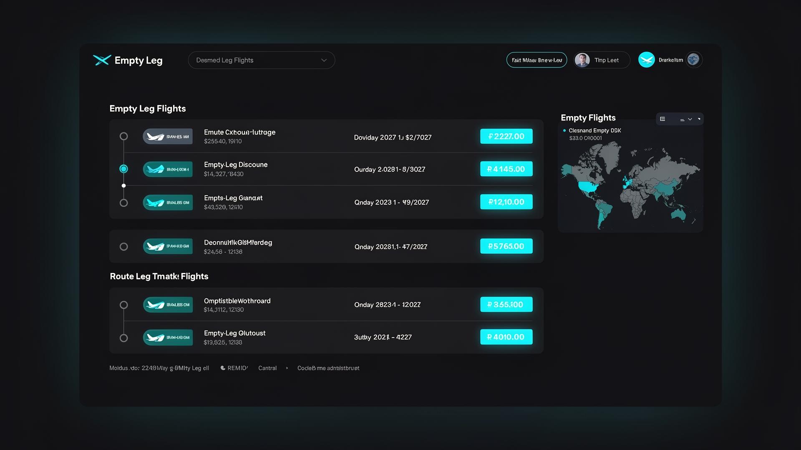
Task: Click the OmptistbleWothroard airline badge icon
Action: click(x=168, y=305)
